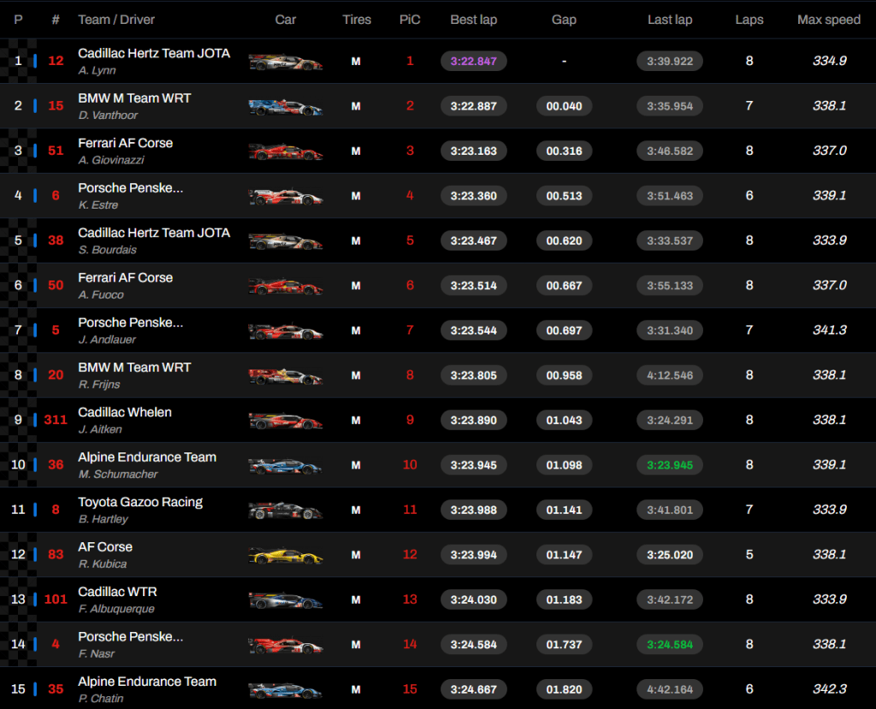The height and width of the screenshot is (709, 876).
Task: Open the Toyota Gazoo Racing team name
Action: [140, 502]
